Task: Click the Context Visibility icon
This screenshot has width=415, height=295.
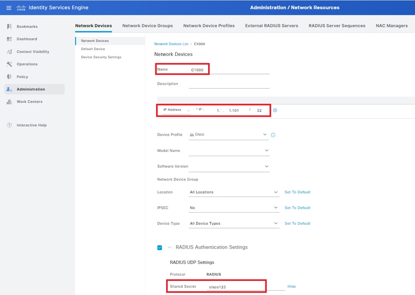Action: tap(9, 52)
